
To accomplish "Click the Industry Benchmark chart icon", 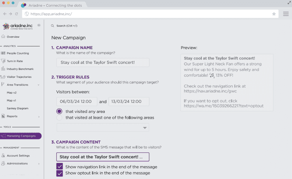I will (x=3, y=69).
